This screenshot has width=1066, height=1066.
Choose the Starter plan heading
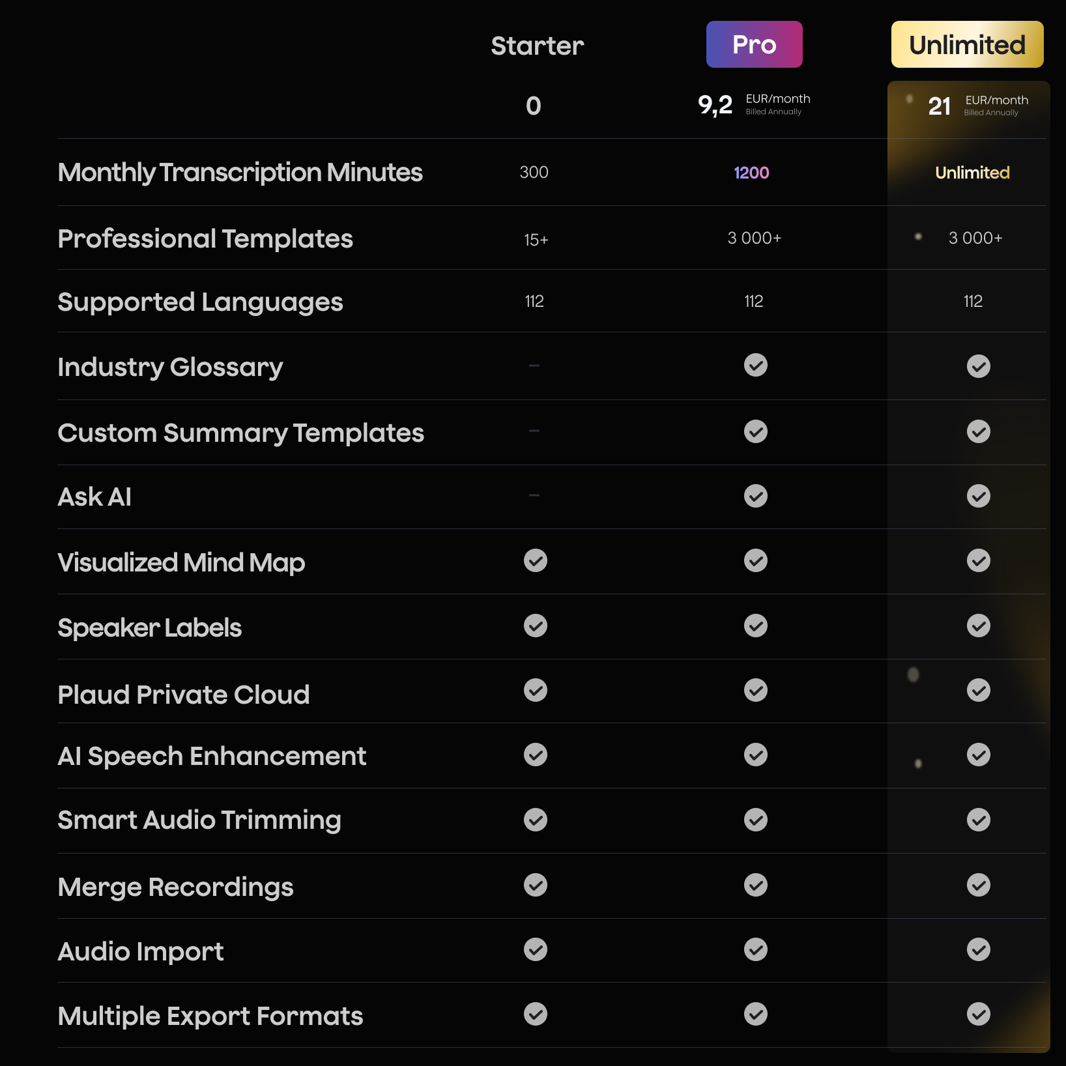coord(537,46)
